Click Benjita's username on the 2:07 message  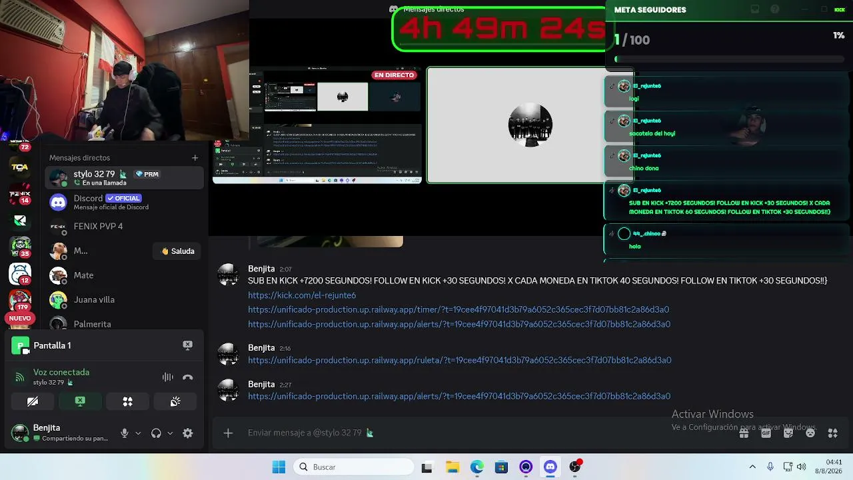[x=261, y=269]
